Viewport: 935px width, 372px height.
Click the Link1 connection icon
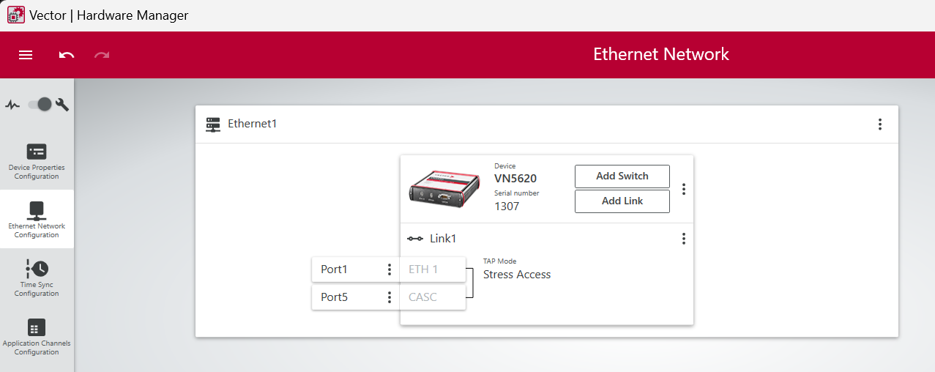coord(415,239)
